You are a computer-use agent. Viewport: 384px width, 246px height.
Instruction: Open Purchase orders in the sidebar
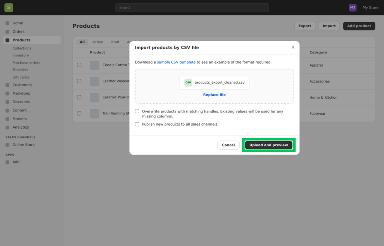pyautogui.click(x=26, y=63)
